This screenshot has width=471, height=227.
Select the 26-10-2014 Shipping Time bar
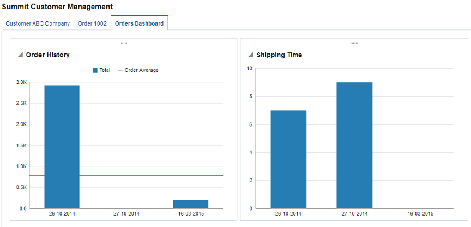click(x=288, y=160)
